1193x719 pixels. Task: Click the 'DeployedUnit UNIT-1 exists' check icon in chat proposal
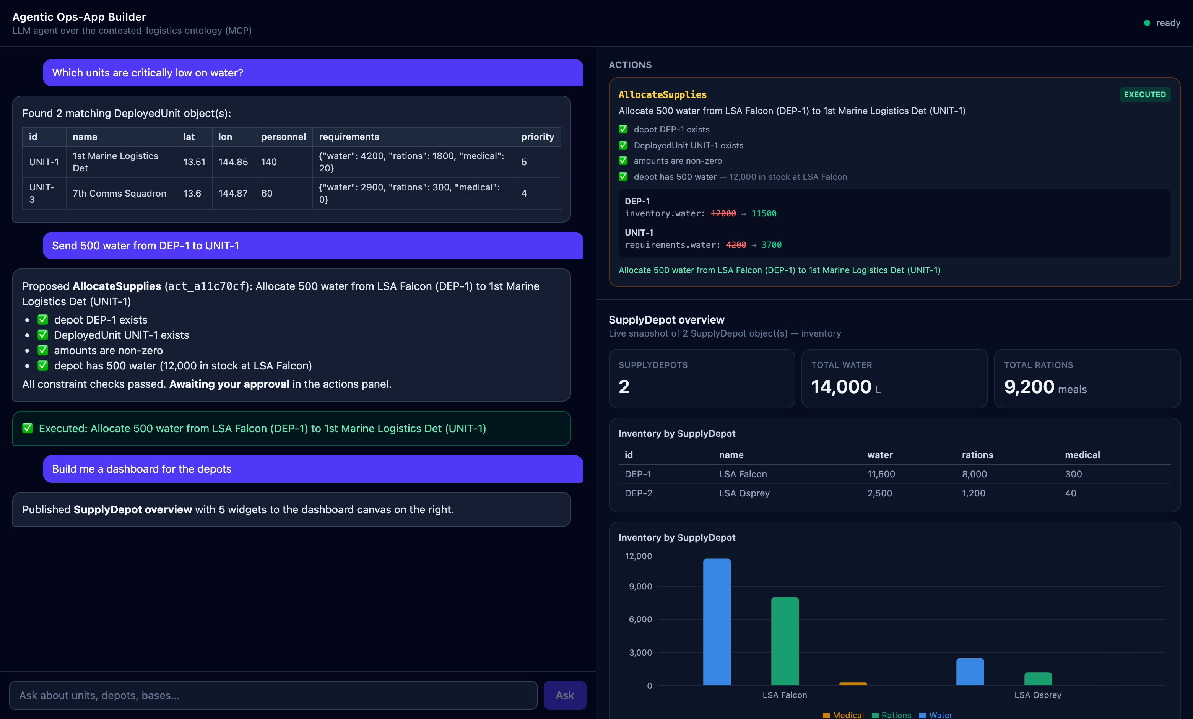[42, 335]
